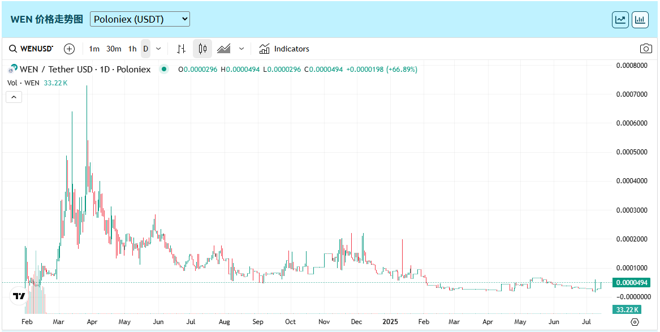
Task: Select the 1h timeframe
Action: [132, 49]
